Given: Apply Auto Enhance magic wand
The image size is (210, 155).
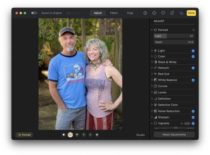Looking at the screenshot, I should [x=181, y=13].
